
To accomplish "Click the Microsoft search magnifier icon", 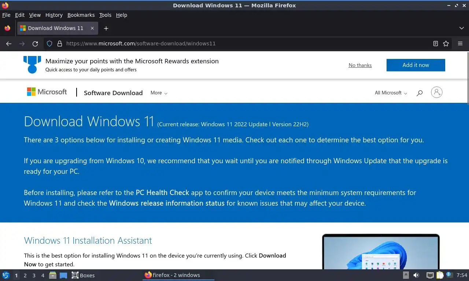I will [420, 93].
